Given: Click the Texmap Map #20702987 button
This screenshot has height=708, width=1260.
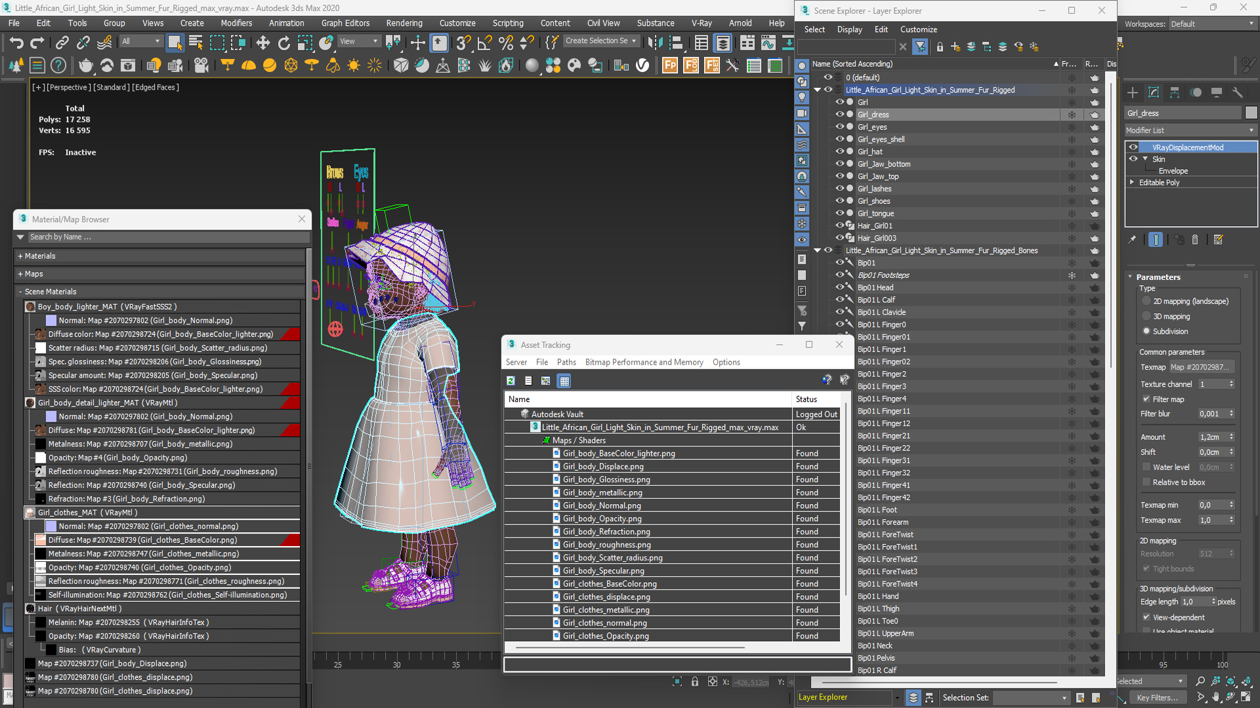Looking at the screenshot, I should tap(1201, 367).
